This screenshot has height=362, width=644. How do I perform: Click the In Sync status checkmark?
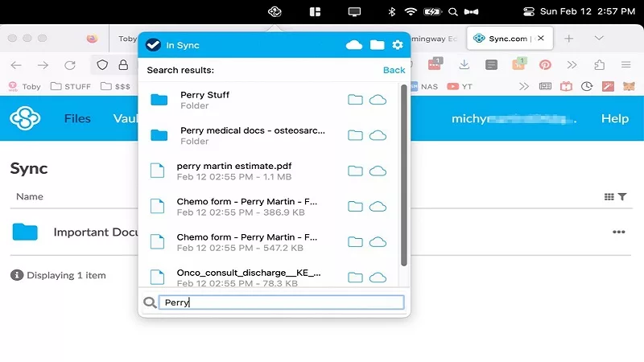153,45
